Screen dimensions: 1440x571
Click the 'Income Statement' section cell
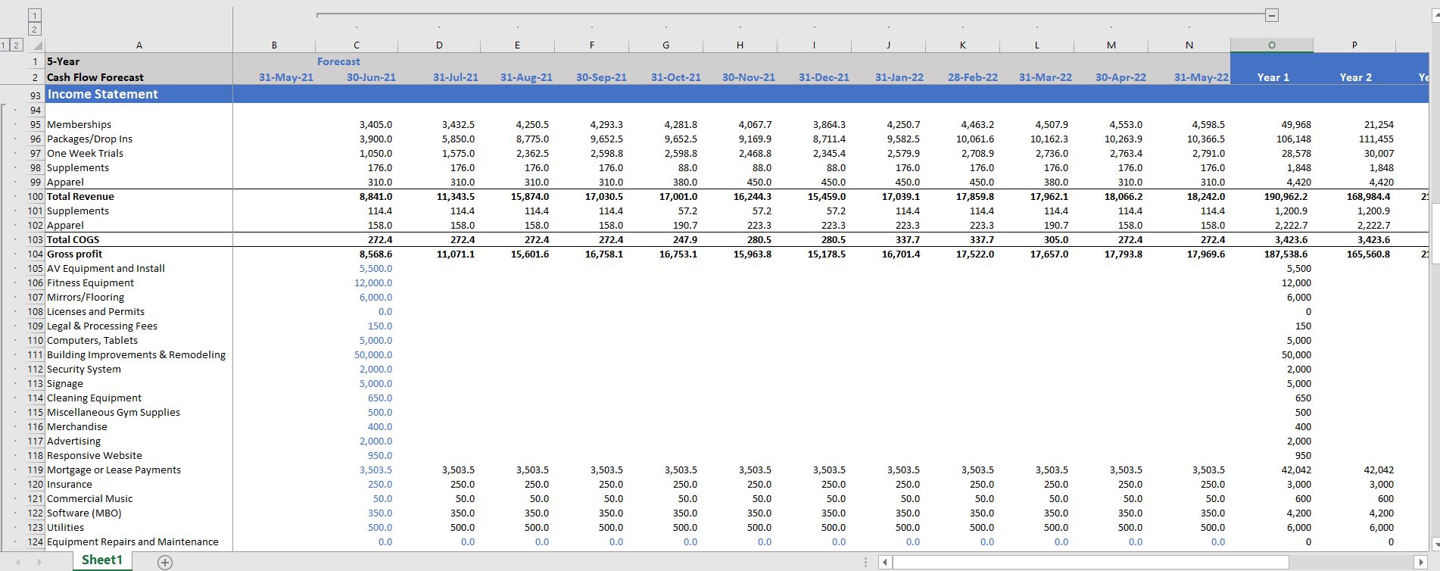[103, 95]
